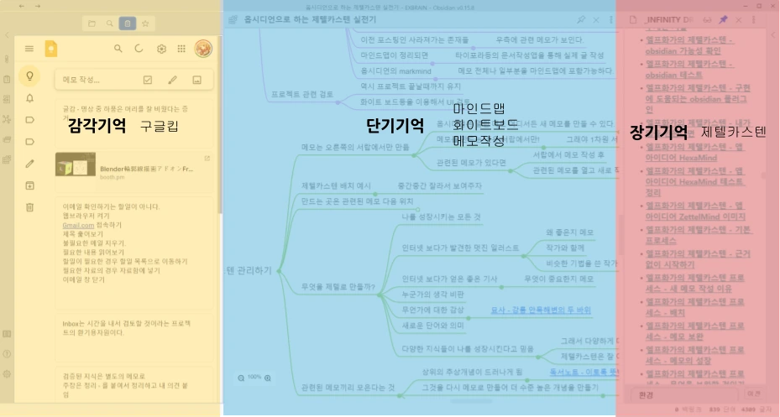The width and height of the screenshot is (780, 417).
Task: Select the active clipboard tab icon in sidebar
Action: click(128, 23)
